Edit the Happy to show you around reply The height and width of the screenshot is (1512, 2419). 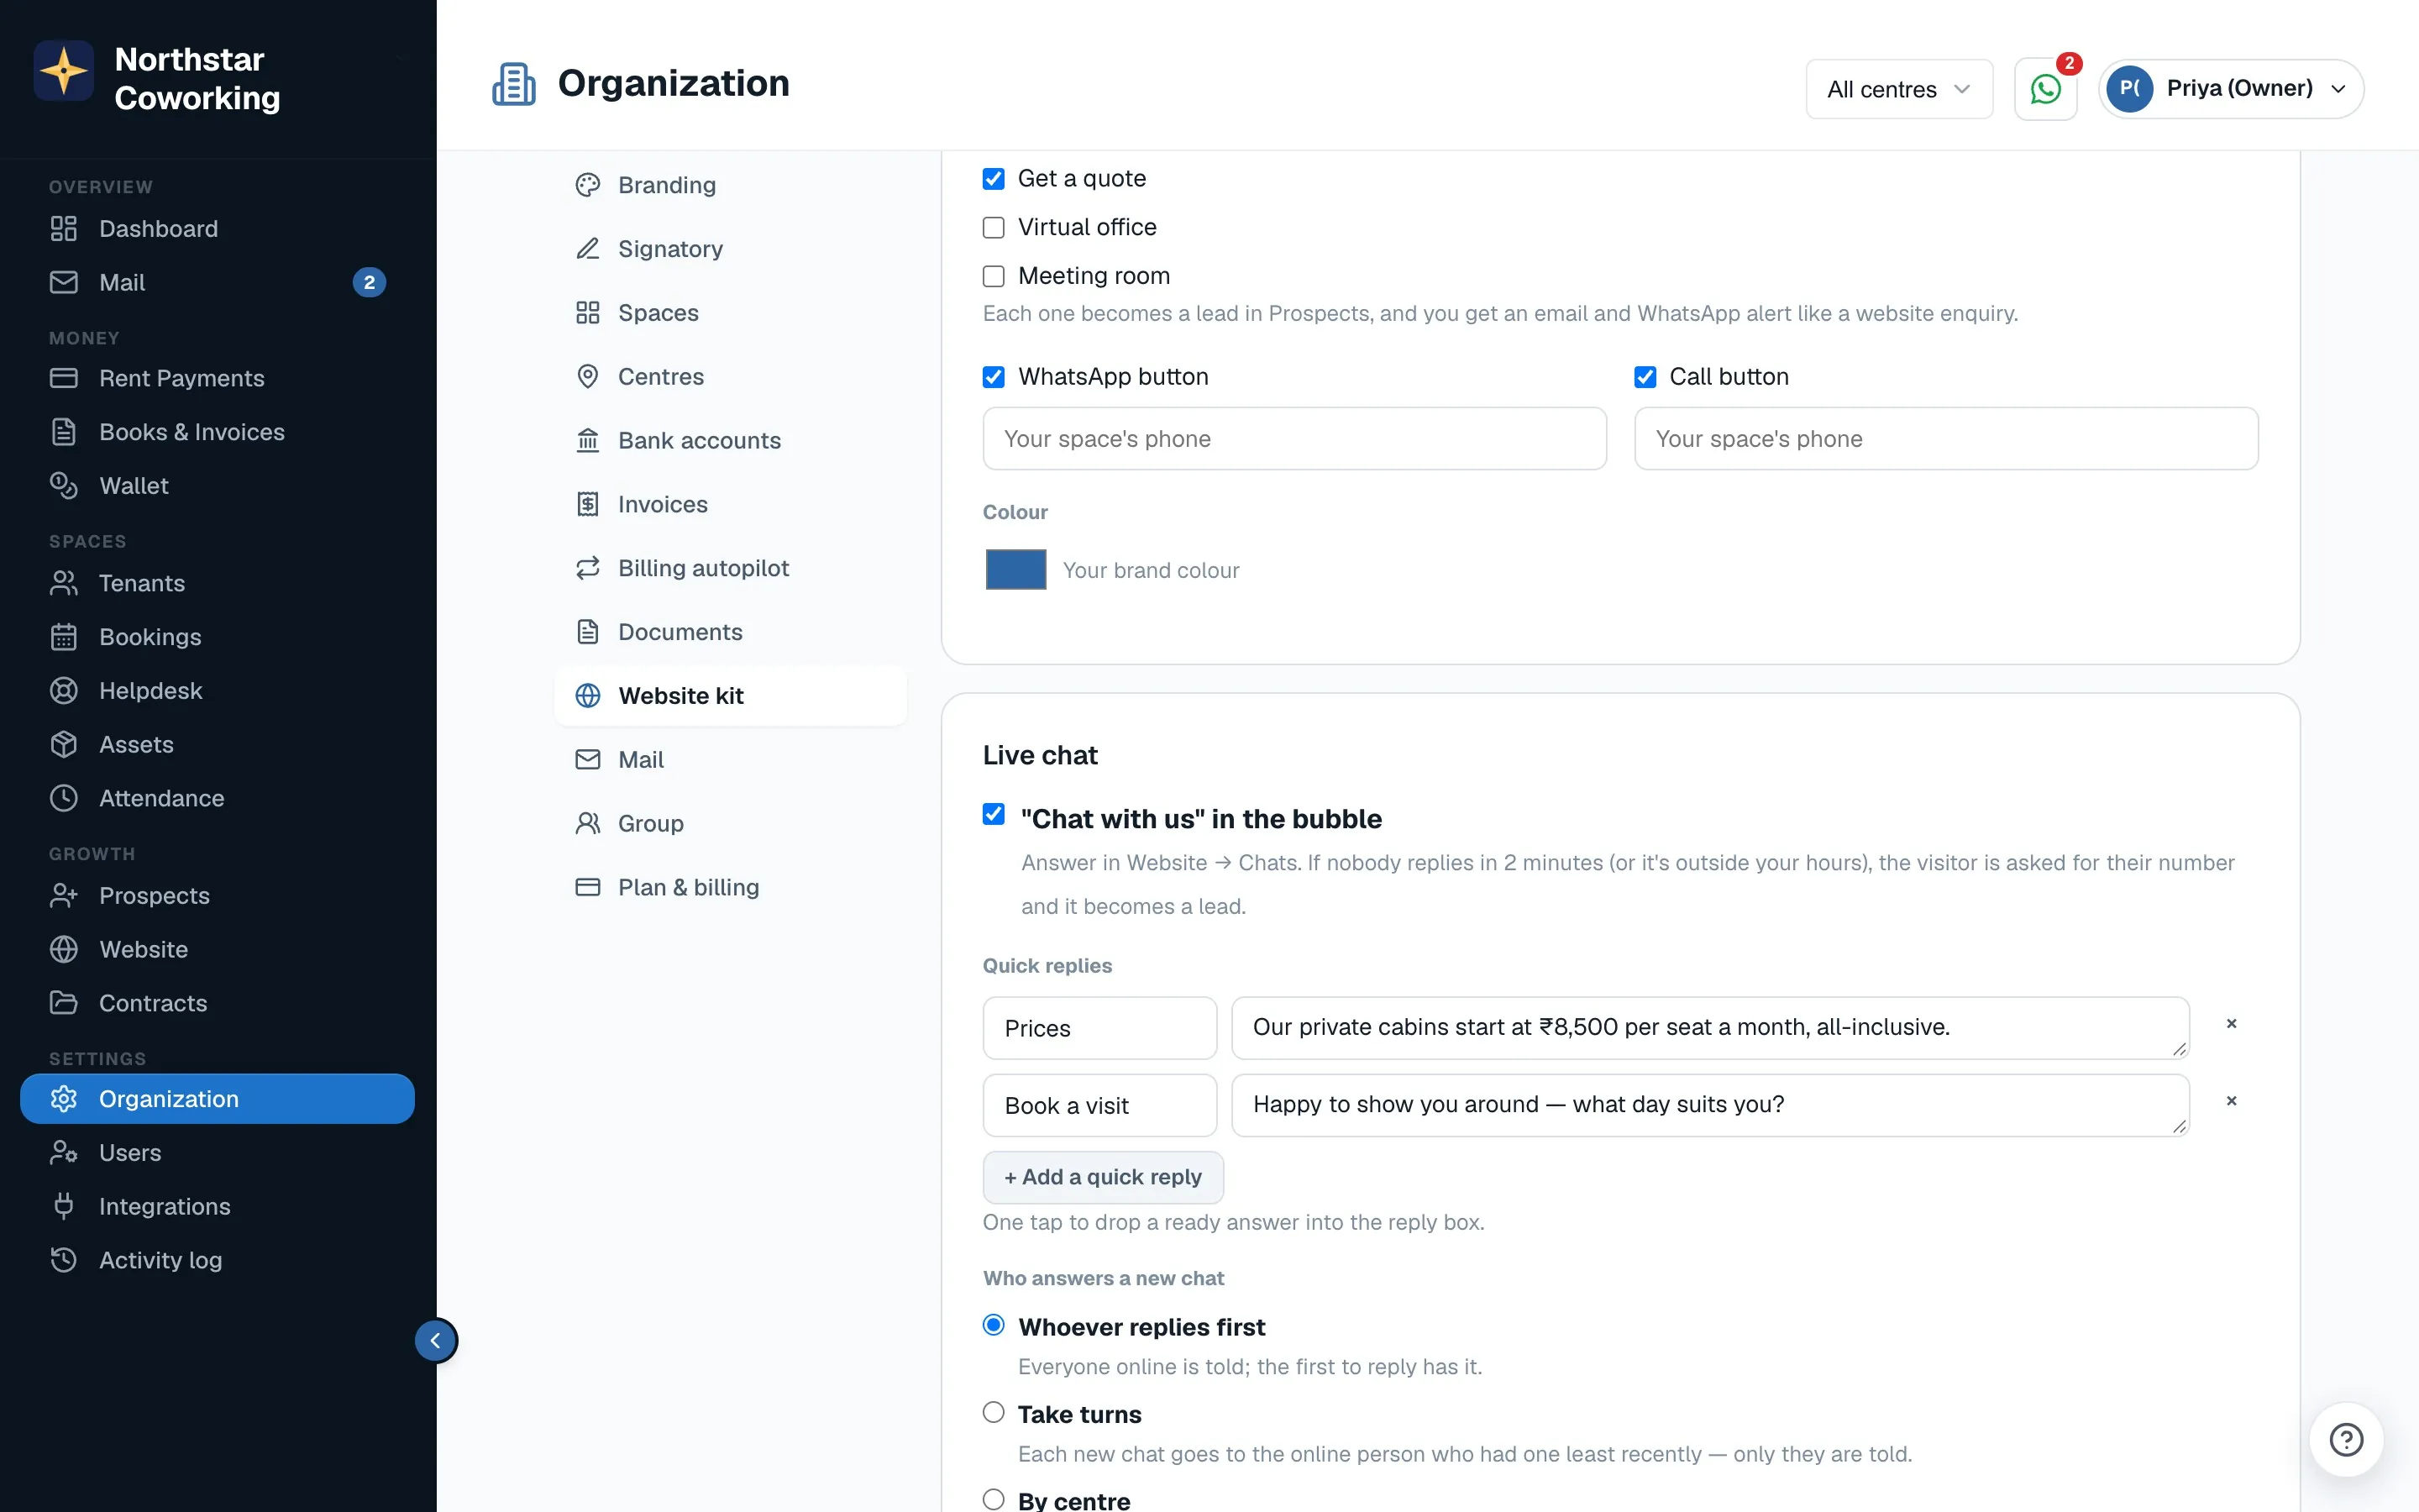(x=1710, y=1105)
